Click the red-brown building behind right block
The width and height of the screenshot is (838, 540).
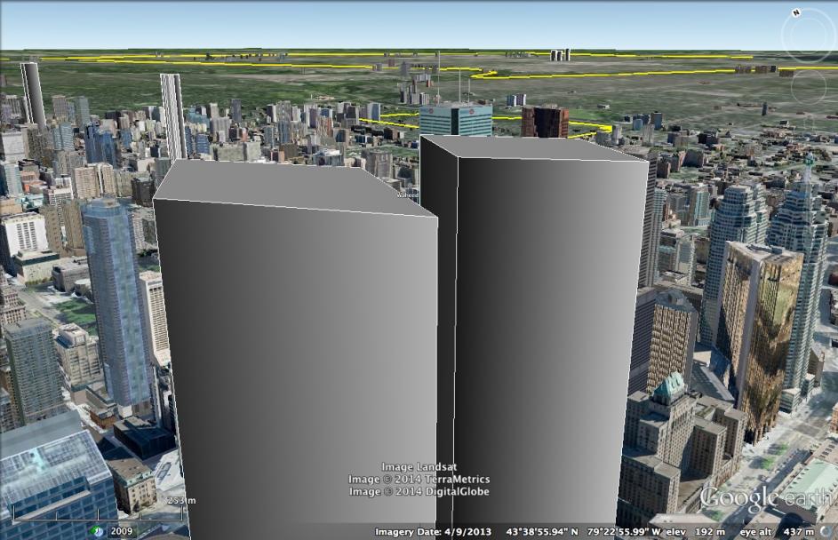545,122
